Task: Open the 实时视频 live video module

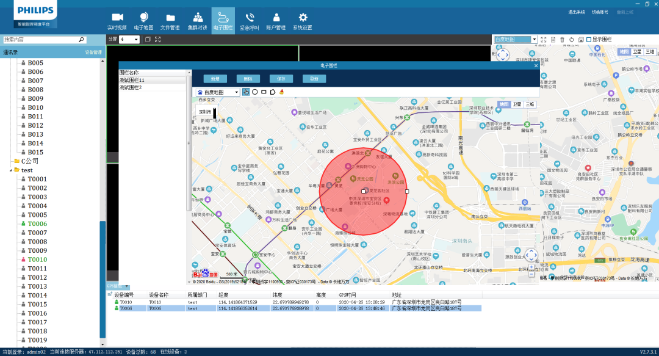Action: (117, 21)
